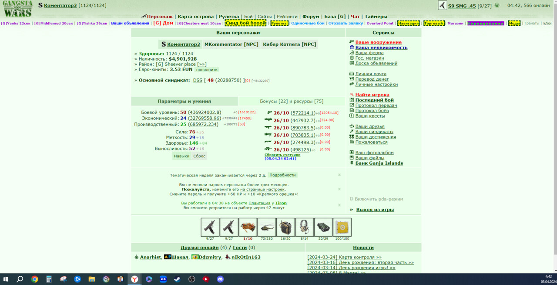This screenshot has width=557, height=285.
Task: Go to Форум in top menu
Action: (311, 17)
